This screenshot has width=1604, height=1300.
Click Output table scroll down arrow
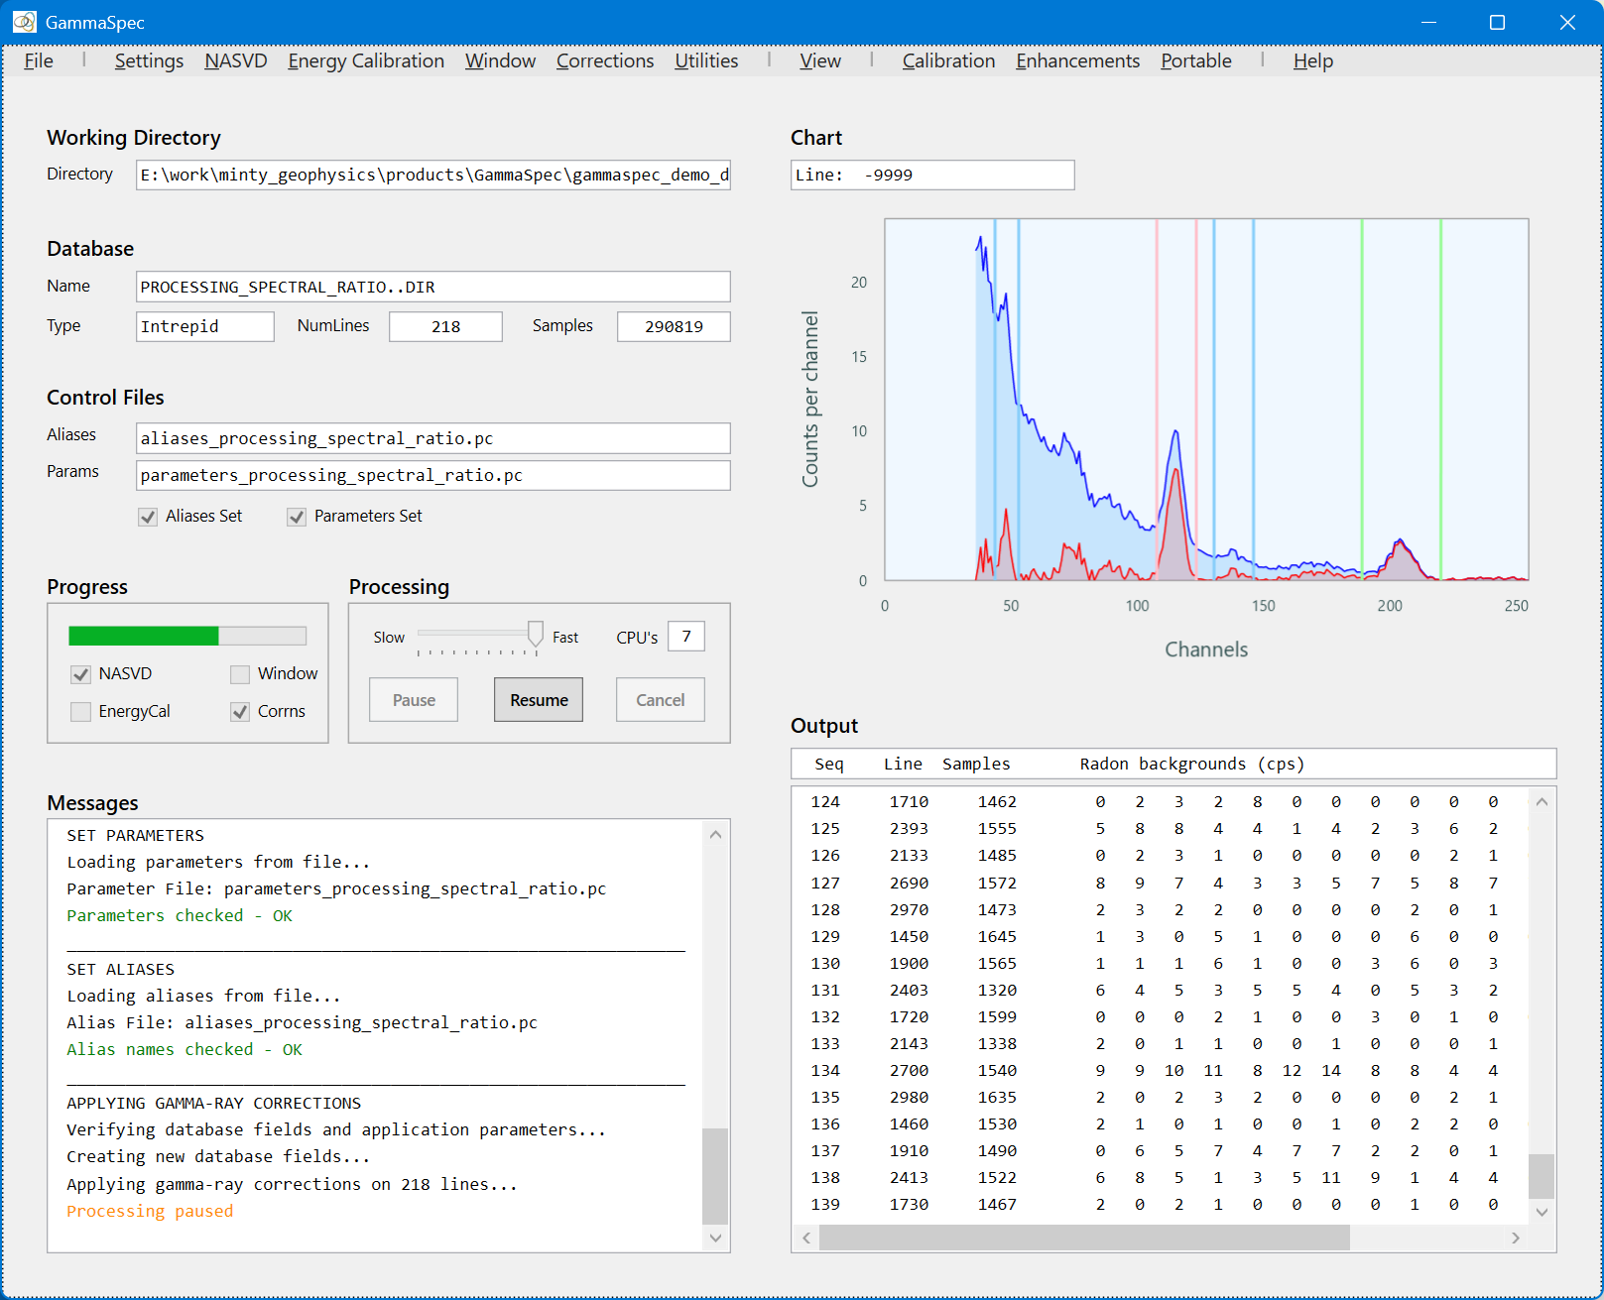[1542, 1211]
